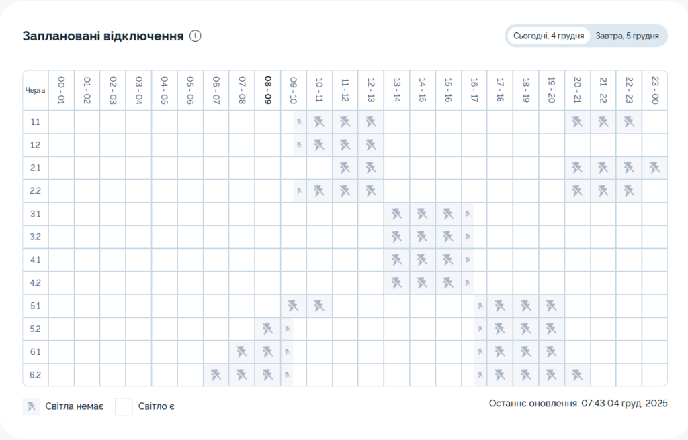The image size is (688, 440).
Task: Click the Черга column header
Action: click(36, 90)
